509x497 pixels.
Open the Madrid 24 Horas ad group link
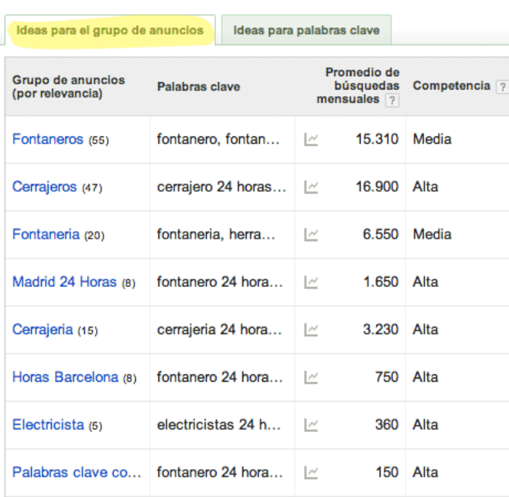click(64, 282)
